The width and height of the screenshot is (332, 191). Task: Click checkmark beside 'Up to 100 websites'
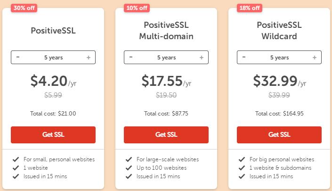point(129,168)
